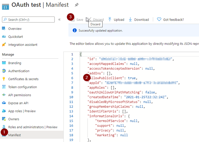Click Got feedback? link
The height and width of the screenshot is (142, 199).
coord(173,20)
